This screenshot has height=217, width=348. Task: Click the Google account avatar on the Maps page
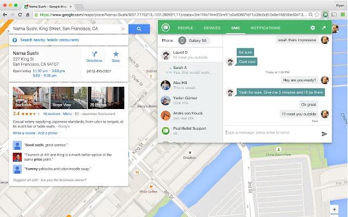pyautogui.click(x=335, y=28)
